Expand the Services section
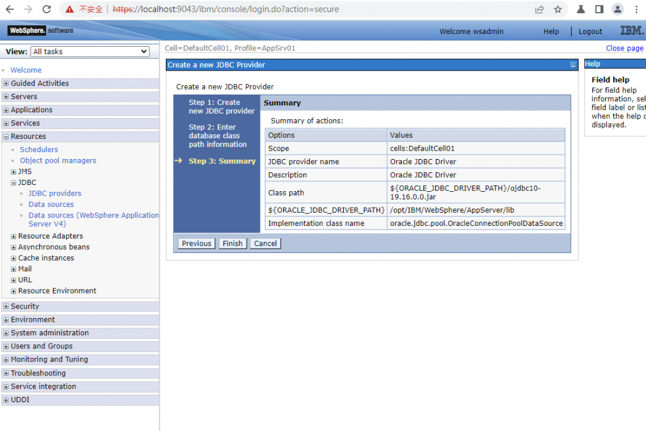The height and width of the screenshot is (431, 646). [x=6, y=123]
